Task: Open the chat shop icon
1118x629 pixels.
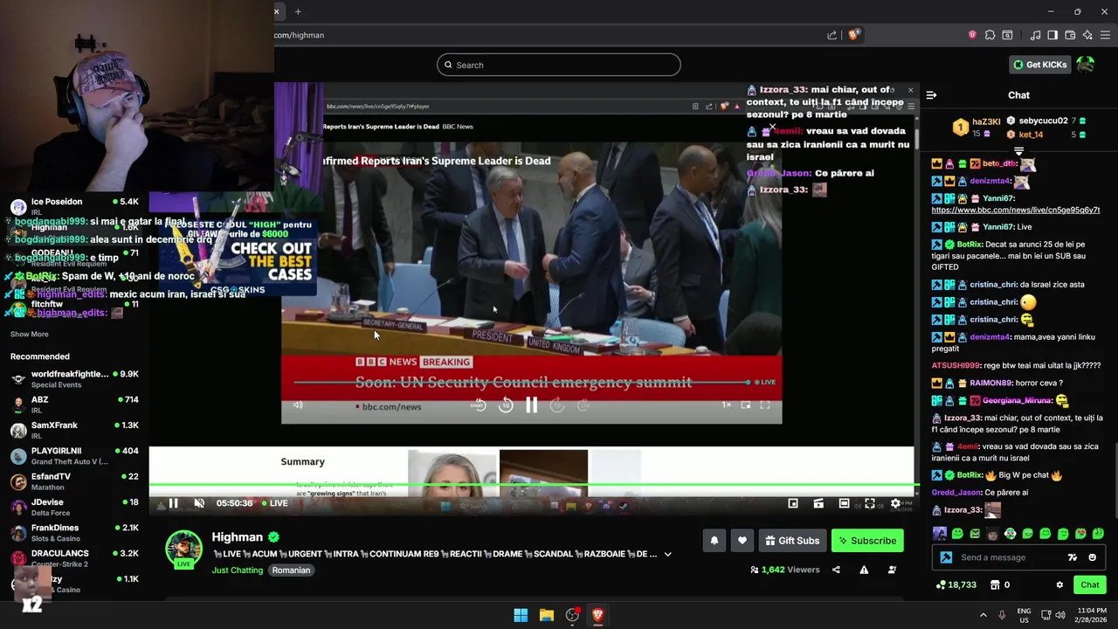Action: (x=994, y=584)
